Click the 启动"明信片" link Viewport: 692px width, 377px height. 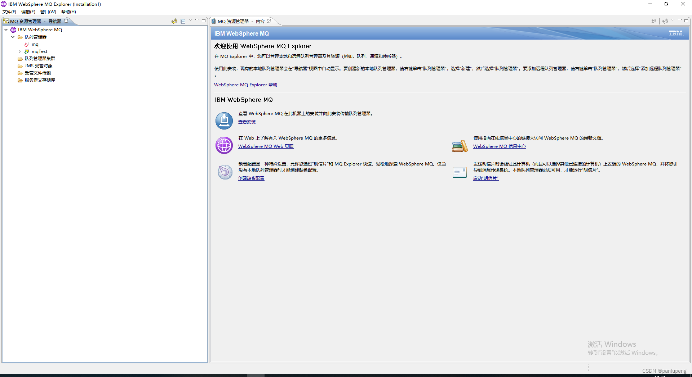(486, 178)
